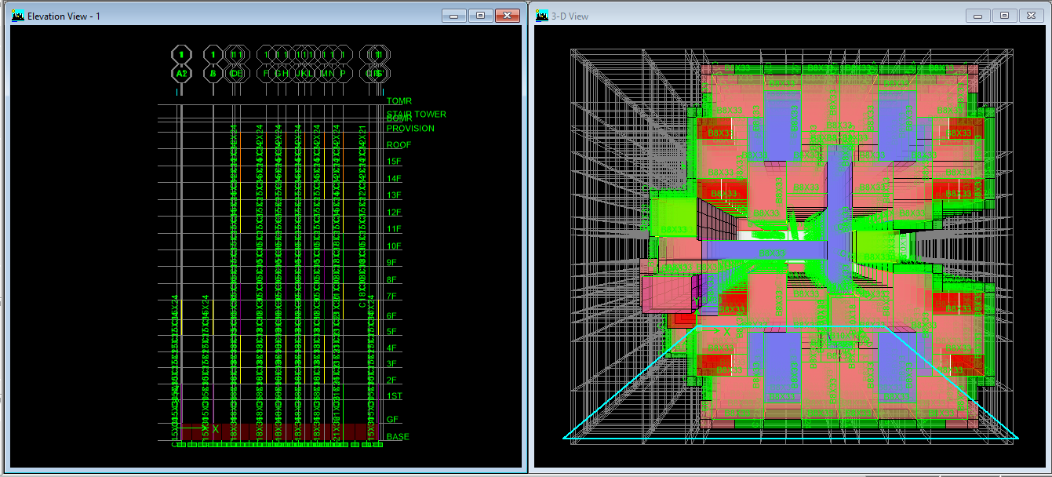The width and height of the screenshot is (1052, 477).
Task: Activate the 3-D View title bar
Action: click(745, 16)
